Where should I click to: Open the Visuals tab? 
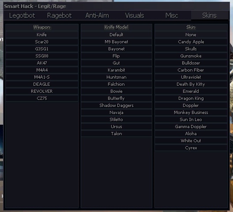pyautogui.click(x=135, y=15)
